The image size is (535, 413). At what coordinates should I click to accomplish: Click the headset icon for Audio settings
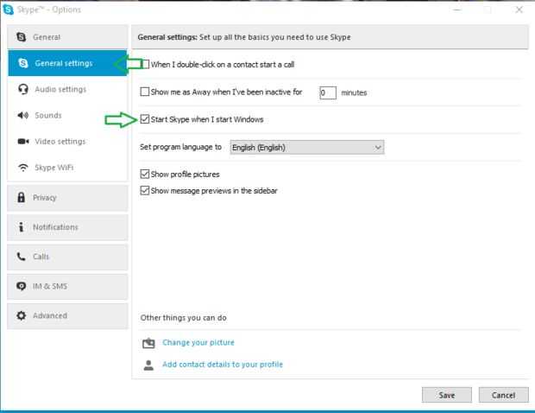(x=22, y=89)
